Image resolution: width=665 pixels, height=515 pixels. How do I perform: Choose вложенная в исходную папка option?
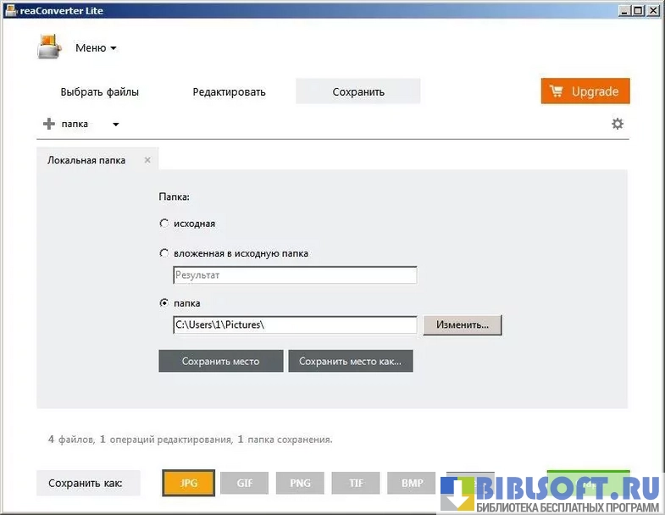[164, 252]
